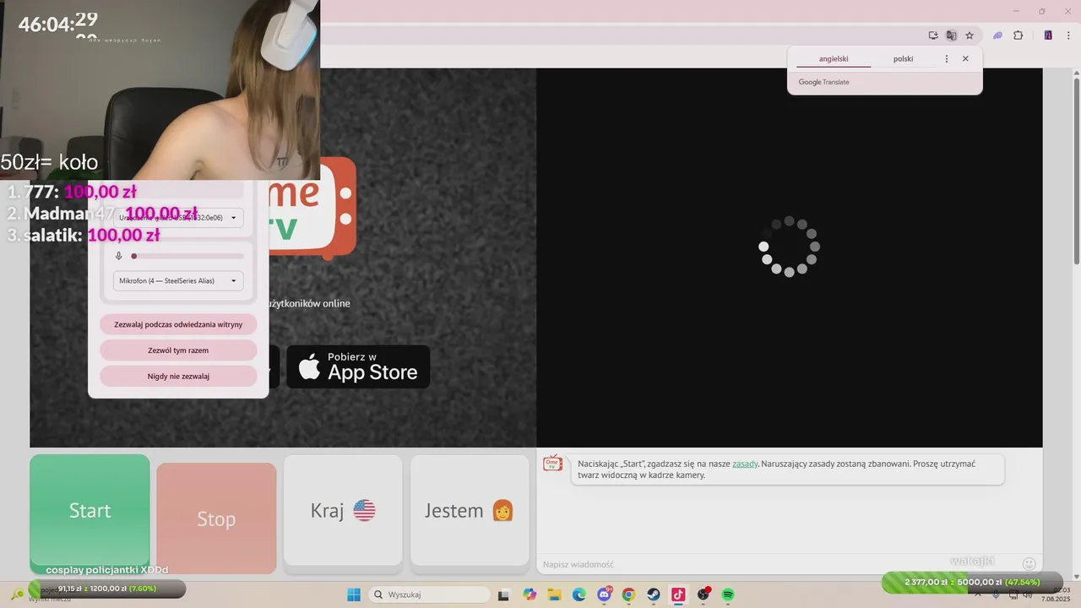Select the polski tab in Translate popup
Viewport: 1081px width, 608px height.
point(903,59)
